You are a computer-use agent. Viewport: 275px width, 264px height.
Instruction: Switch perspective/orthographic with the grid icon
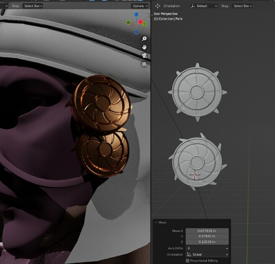pyautogui.click(x=144, y=64)
